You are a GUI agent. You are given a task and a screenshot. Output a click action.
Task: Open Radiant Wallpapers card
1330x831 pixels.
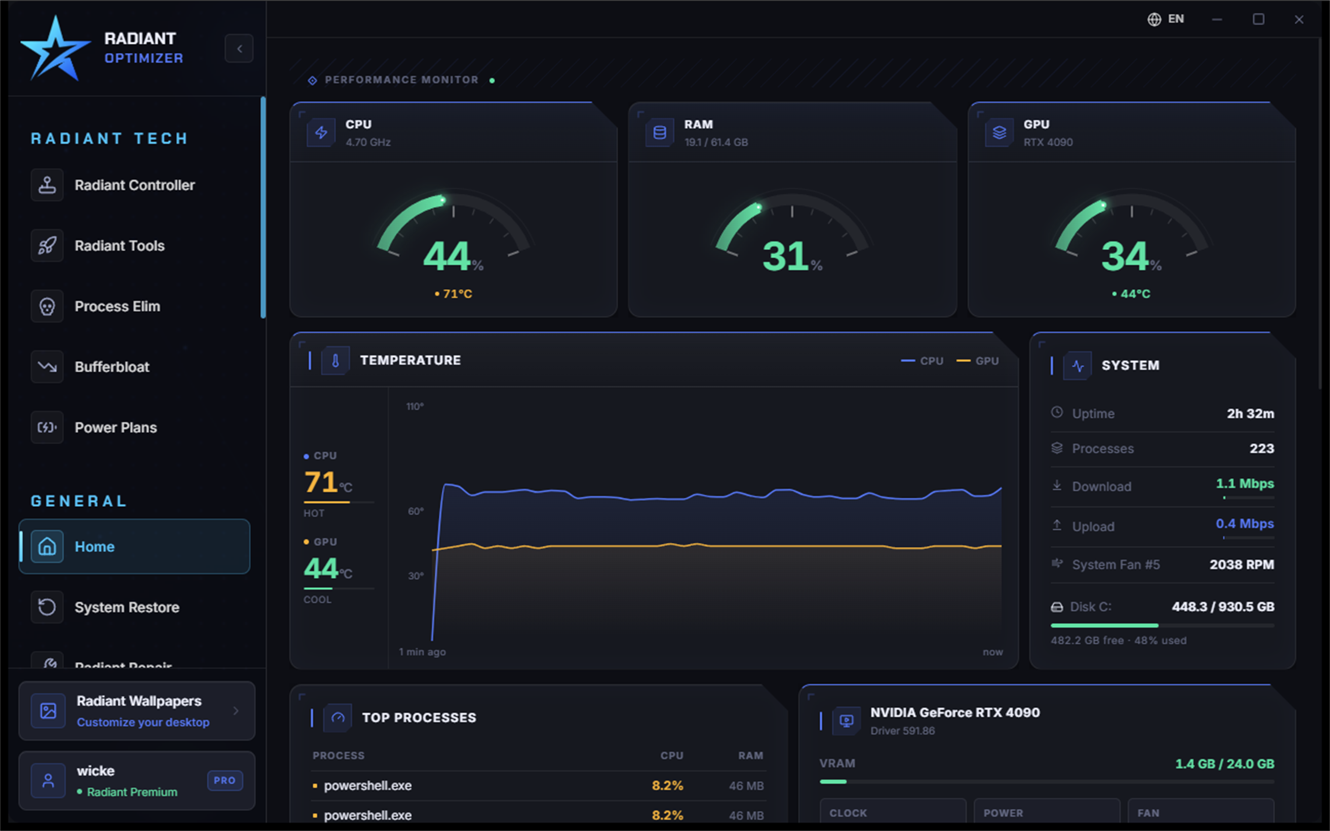tap(137, 711)
